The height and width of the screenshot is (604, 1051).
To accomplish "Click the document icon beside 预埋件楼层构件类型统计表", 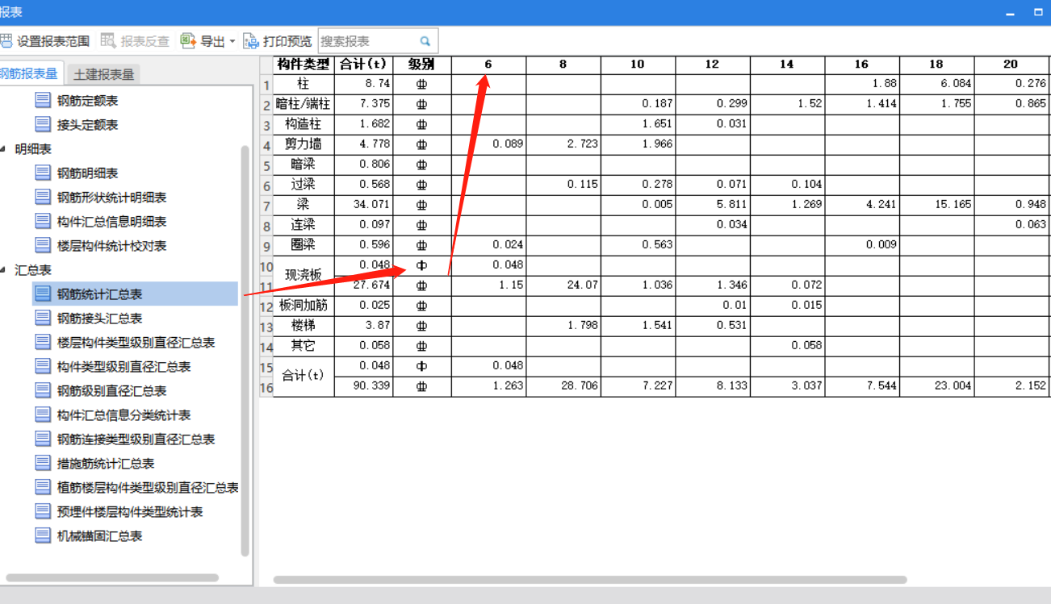I will click(43, 511).
